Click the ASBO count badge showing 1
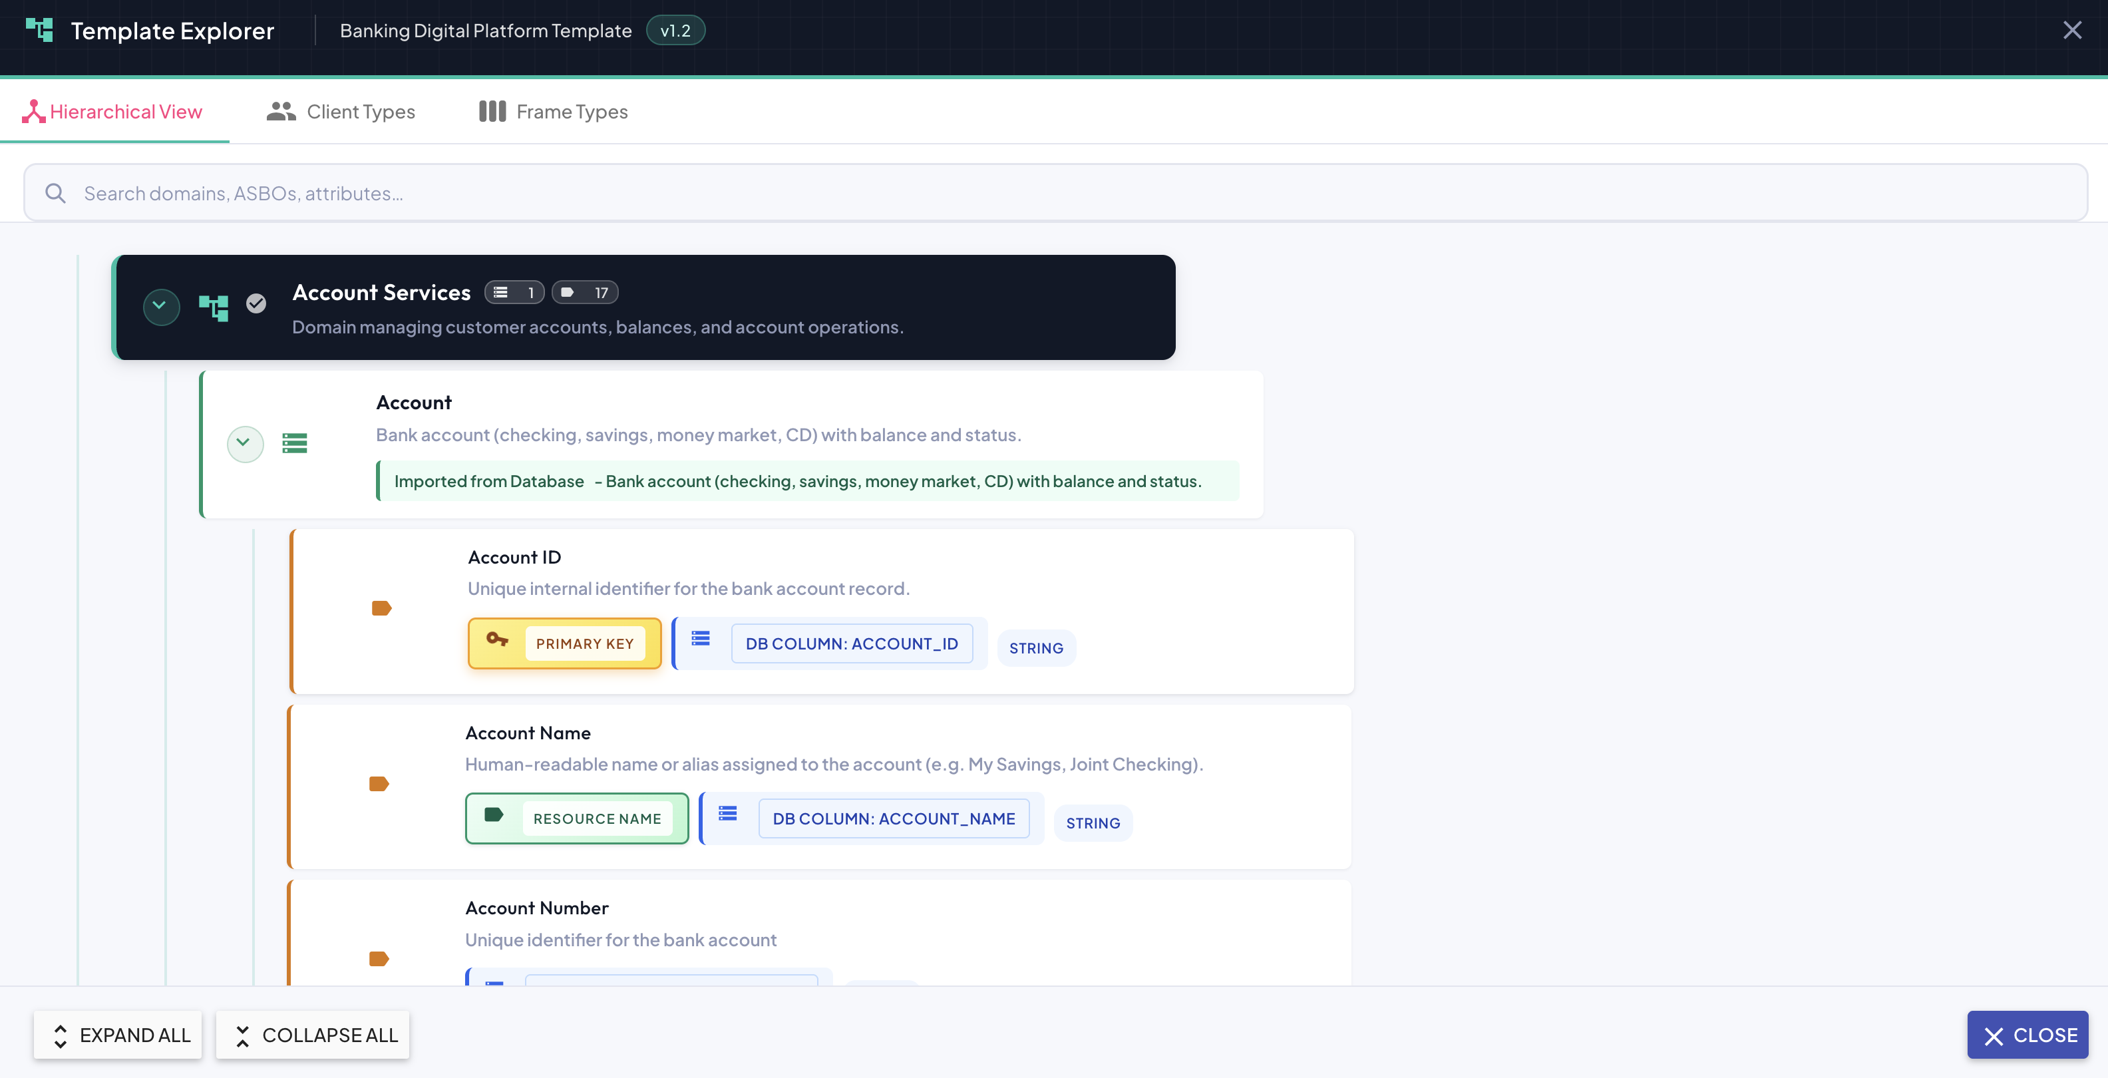The width and height of the screenshot is (2108, 1078). click(x=514, y=292)
